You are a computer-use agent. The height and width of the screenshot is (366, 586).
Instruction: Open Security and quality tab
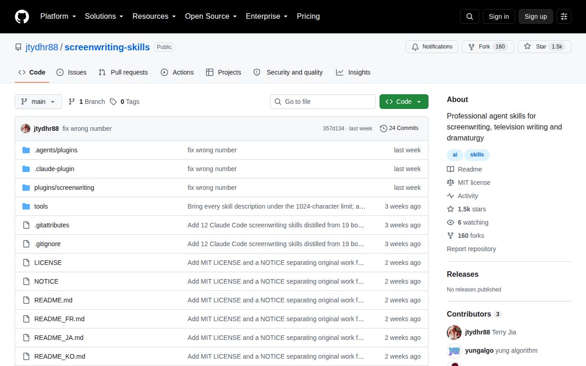[x=288, y=72]
